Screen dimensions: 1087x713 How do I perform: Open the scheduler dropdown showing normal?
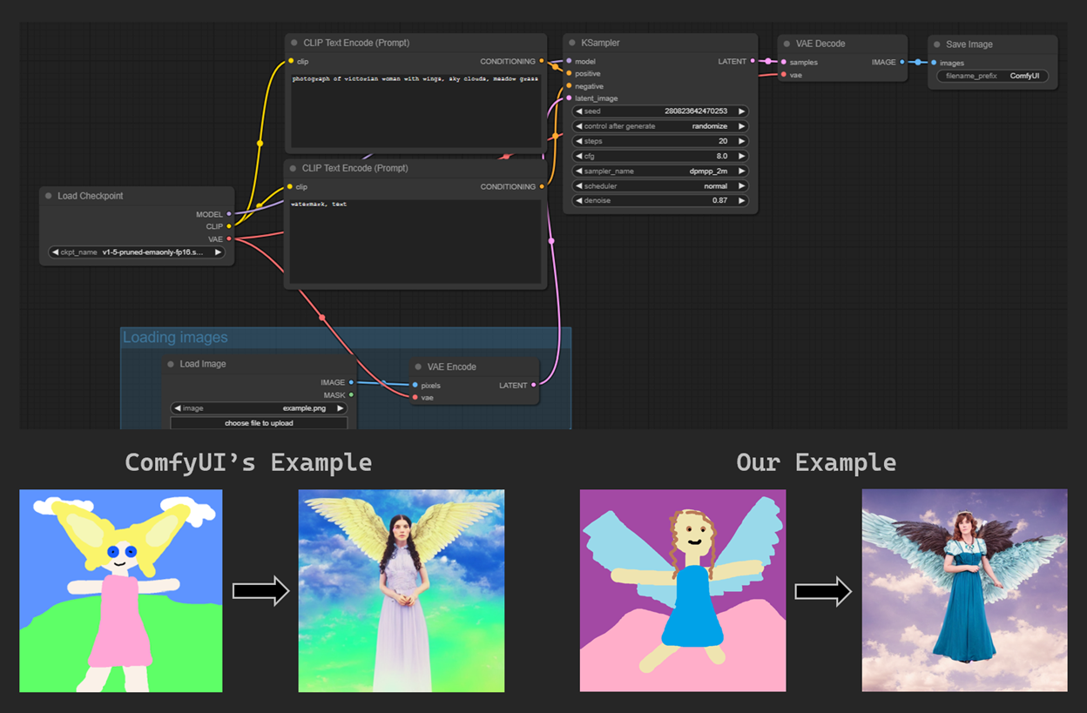(x=660, y=185)
